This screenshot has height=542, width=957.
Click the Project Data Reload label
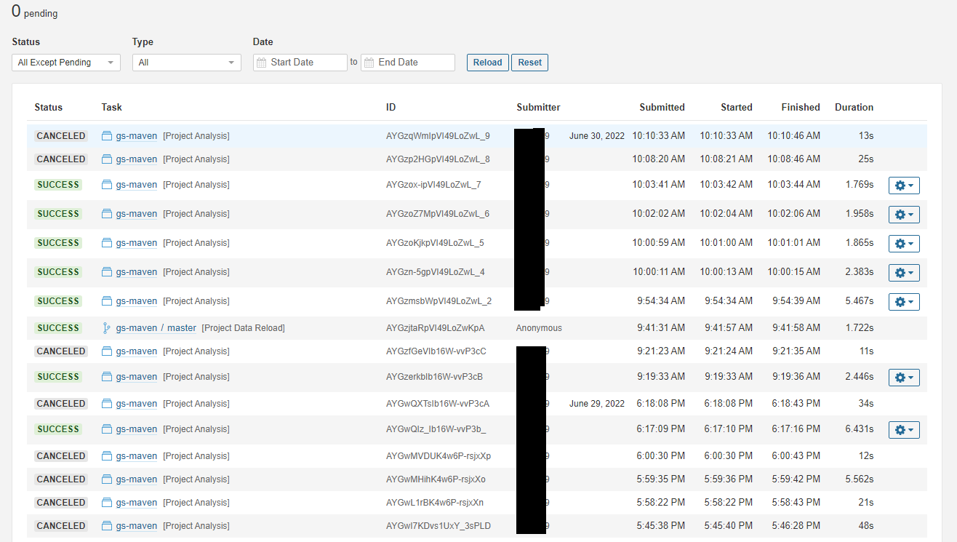point(244,328)
